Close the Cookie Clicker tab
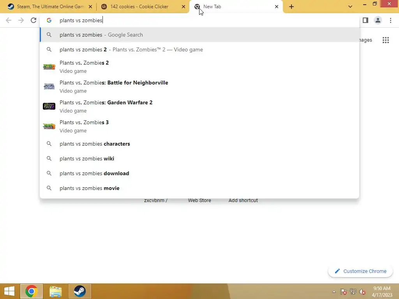Viewport: 399px width, 299px height. (x=184, y=7)
